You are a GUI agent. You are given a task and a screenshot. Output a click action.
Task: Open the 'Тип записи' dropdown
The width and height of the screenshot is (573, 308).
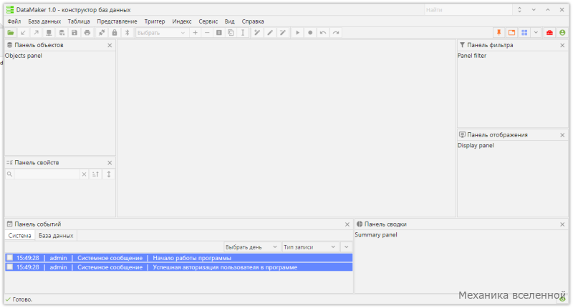click(310, 247)
